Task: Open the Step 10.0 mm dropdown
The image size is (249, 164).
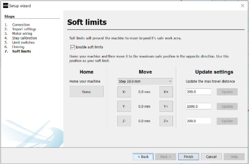Action: tap(145, 81)
